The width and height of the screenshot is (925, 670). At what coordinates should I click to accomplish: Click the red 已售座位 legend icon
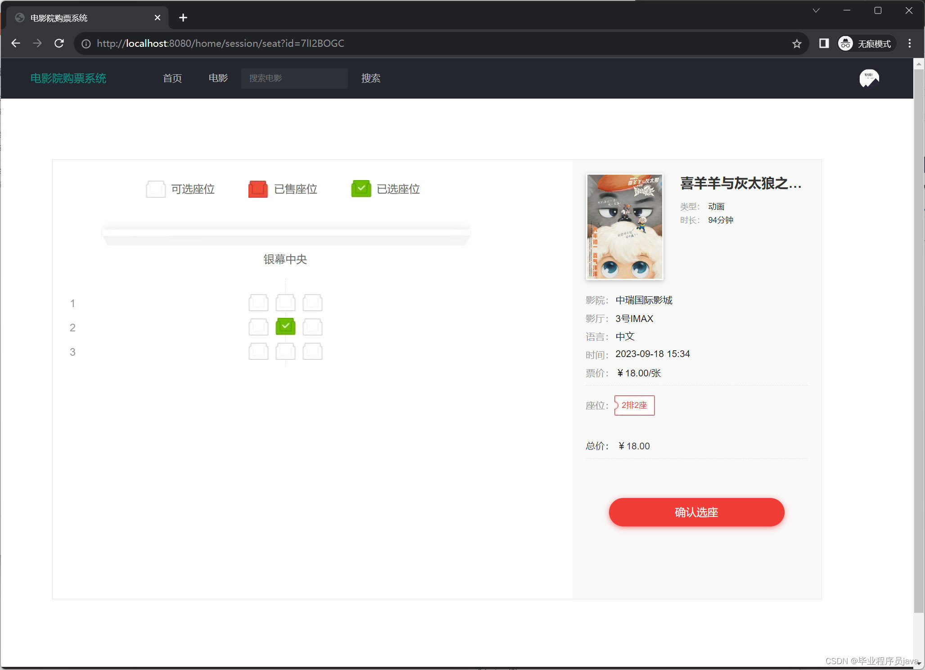(x=258, y=189)
